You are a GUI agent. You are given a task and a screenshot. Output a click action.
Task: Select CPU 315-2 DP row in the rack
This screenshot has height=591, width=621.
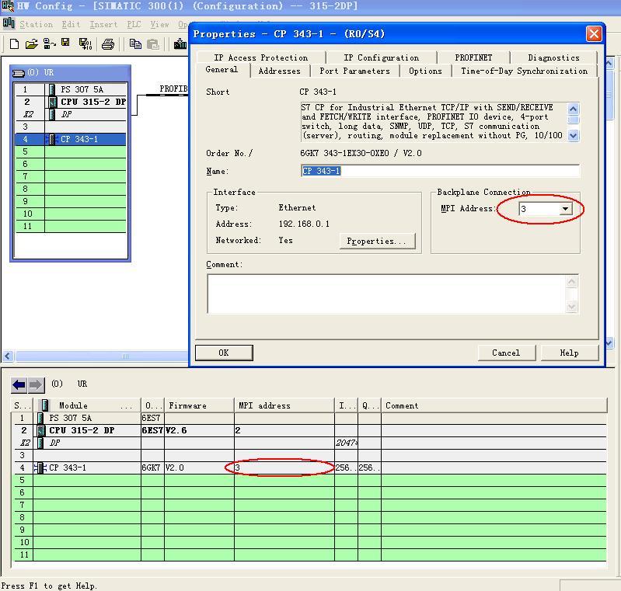(71, 103)
